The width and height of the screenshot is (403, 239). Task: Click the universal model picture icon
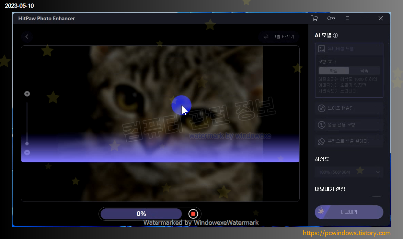tap(322, 49)
